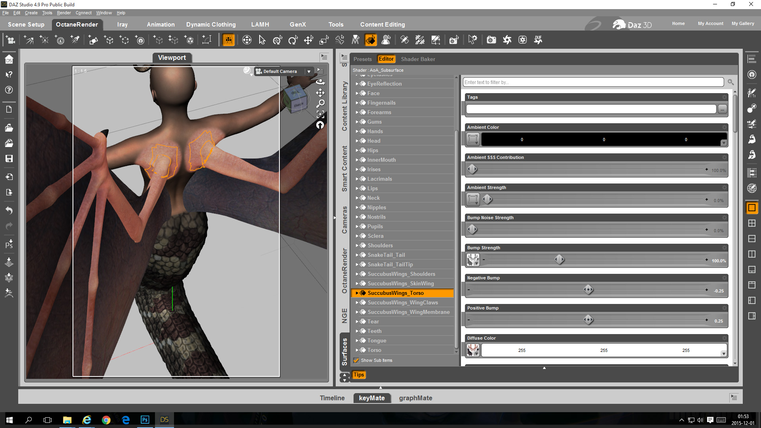The height and width of the screenshot is (428, 761).
Task: Click the Photoshop bridge icon in left sidebar
Action: [9, 244]
